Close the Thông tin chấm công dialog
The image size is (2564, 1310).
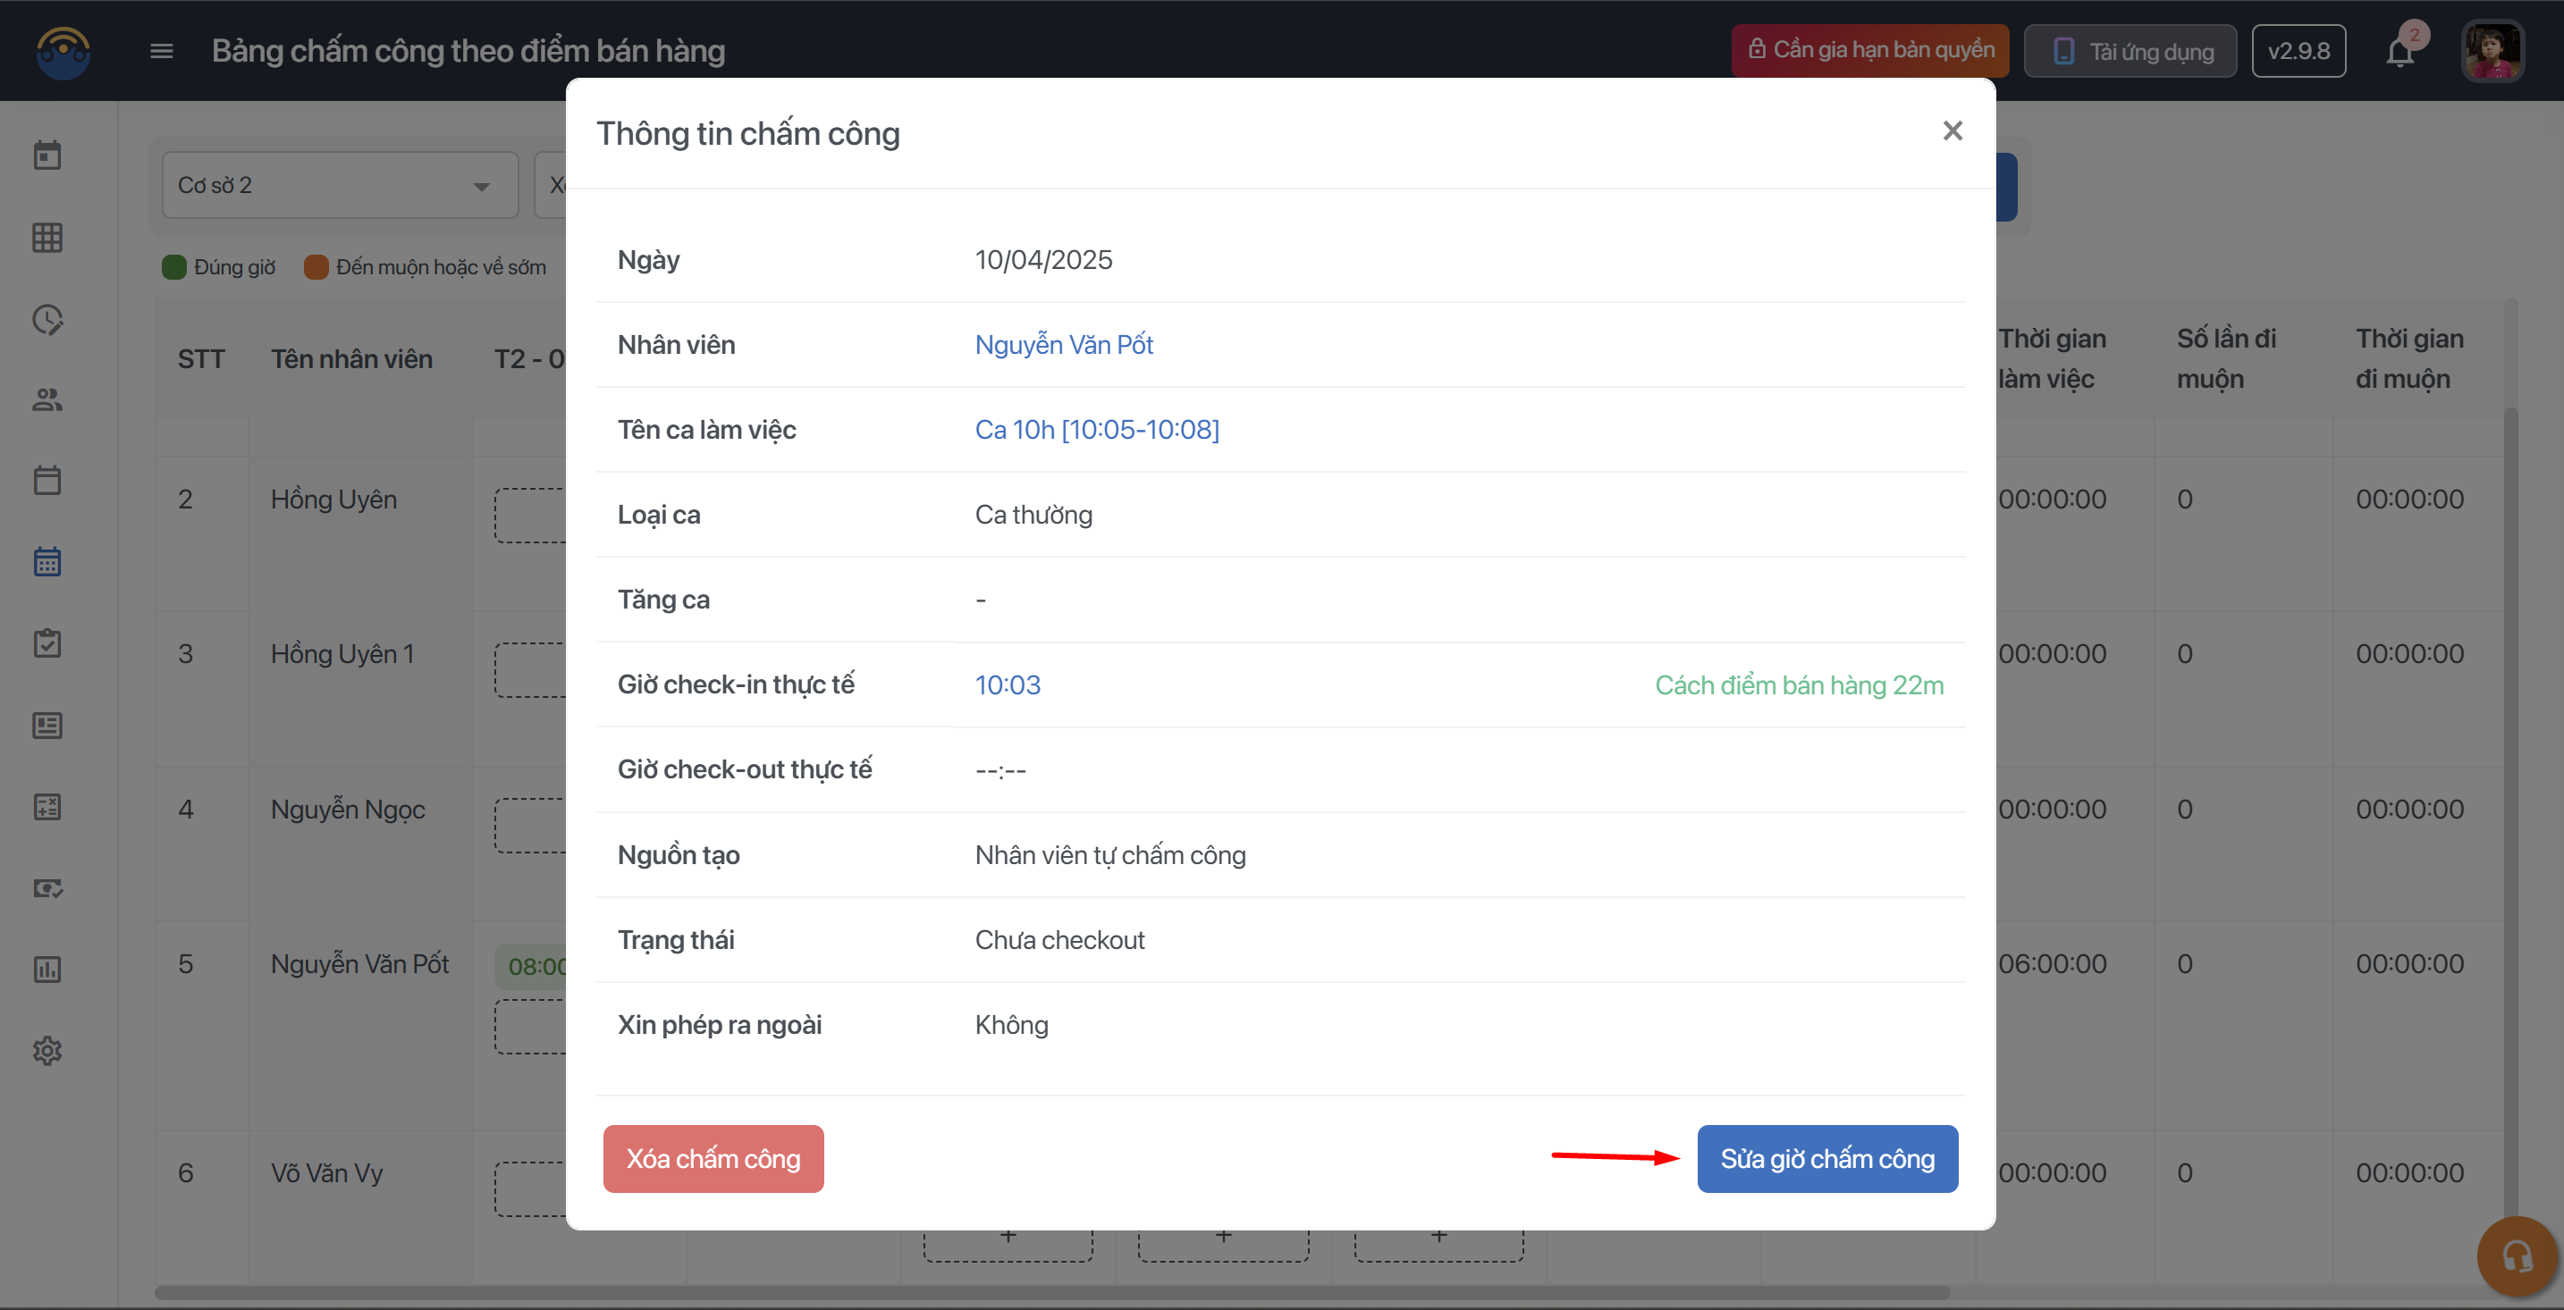pos(1952,131)
